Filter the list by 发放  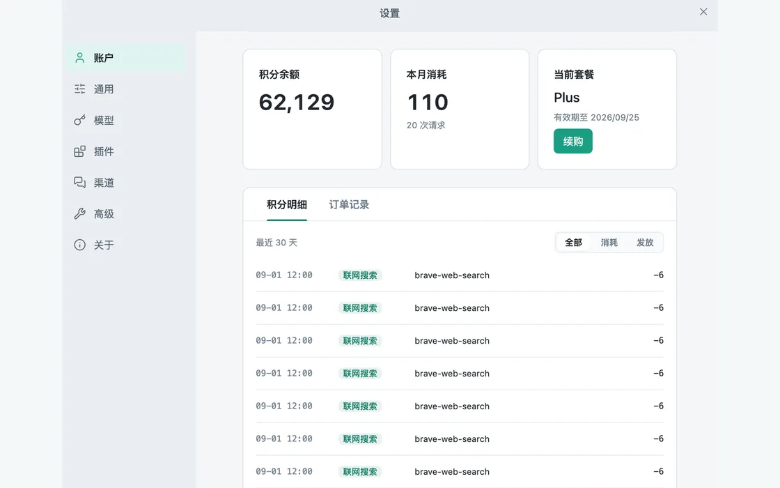(x=645, y=243)
